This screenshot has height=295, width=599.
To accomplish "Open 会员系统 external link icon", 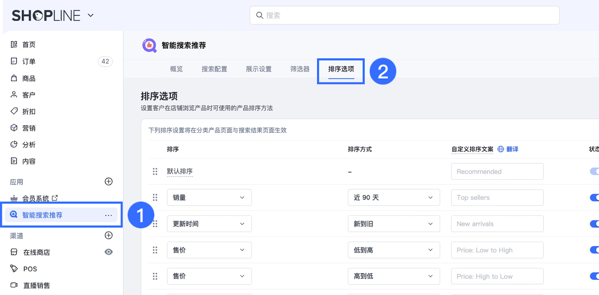I will [x=55, y=198].
